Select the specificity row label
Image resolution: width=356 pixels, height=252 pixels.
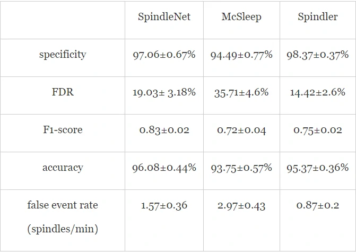(63, 55)
